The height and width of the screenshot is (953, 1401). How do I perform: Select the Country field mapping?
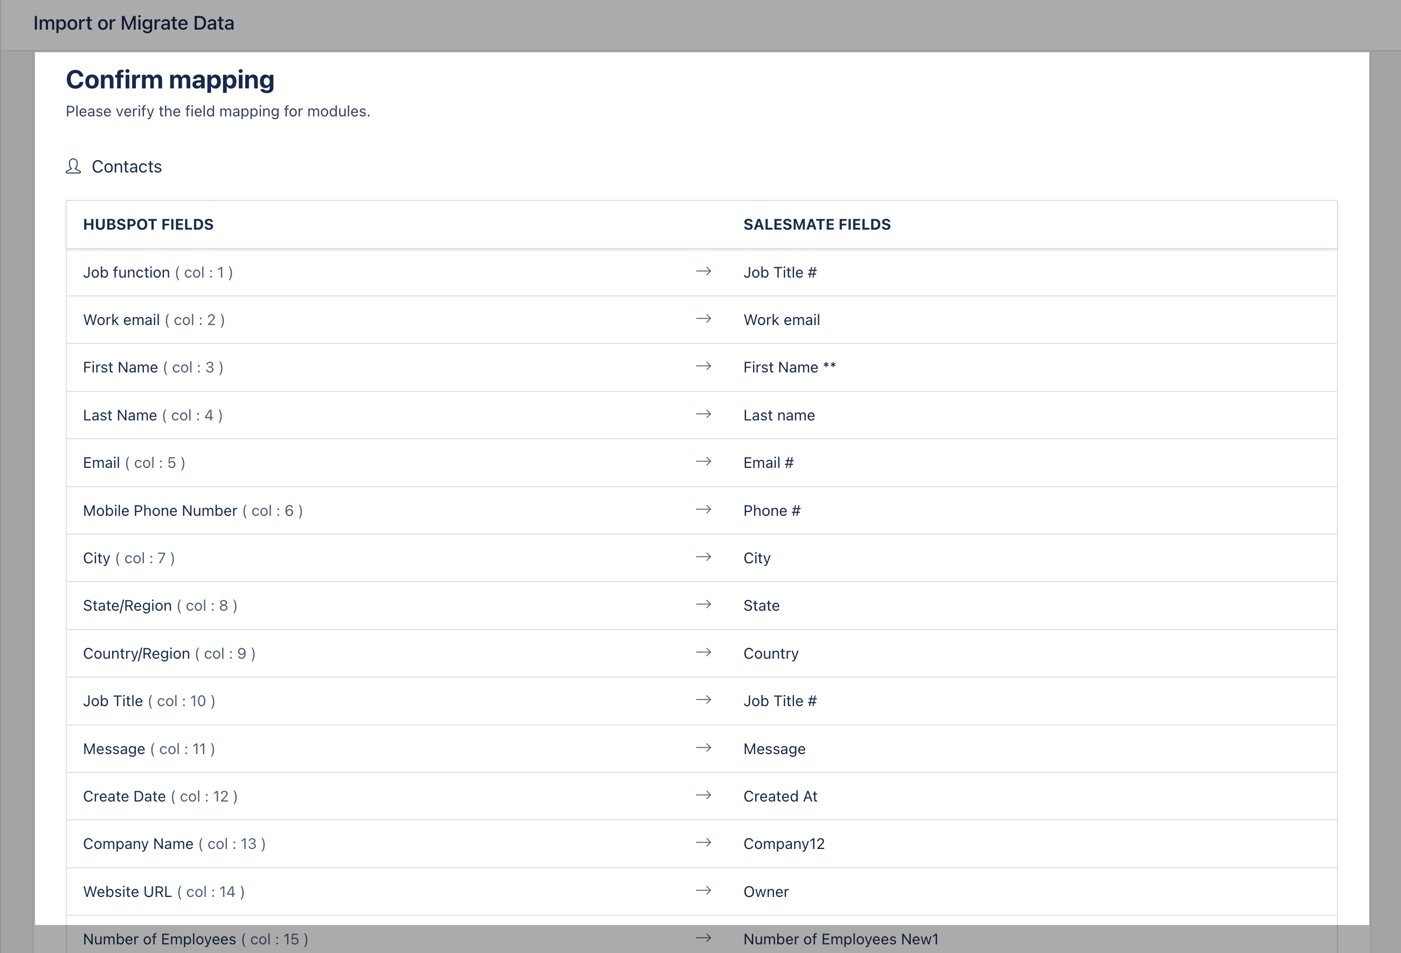coord(771,653)
